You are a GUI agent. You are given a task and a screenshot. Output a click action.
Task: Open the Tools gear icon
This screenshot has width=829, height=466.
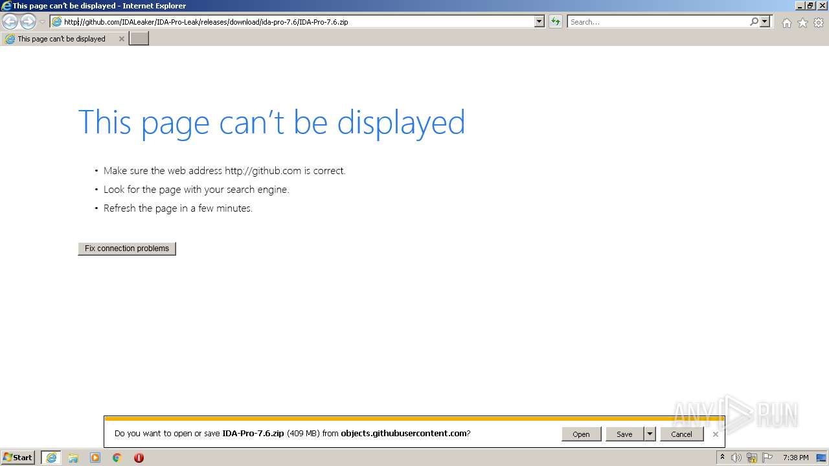pos(819,23)
